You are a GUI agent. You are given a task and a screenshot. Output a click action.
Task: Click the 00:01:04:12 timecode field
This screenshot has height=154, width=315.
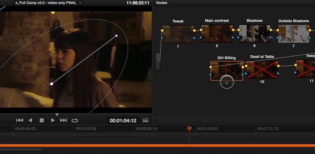123,121
